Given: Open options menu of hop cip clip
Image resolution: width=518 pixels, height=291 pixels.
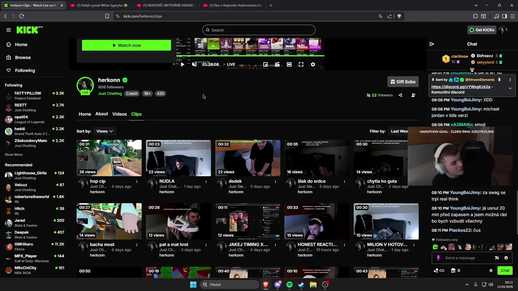Looking at the screenshot, I should (137, 181).
